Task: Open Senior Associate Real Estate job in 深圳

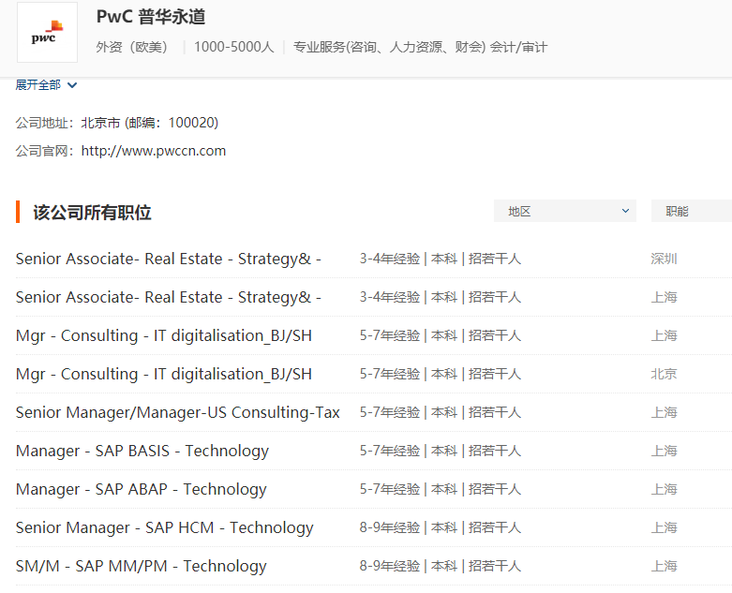Action: [x=169, y=259]
